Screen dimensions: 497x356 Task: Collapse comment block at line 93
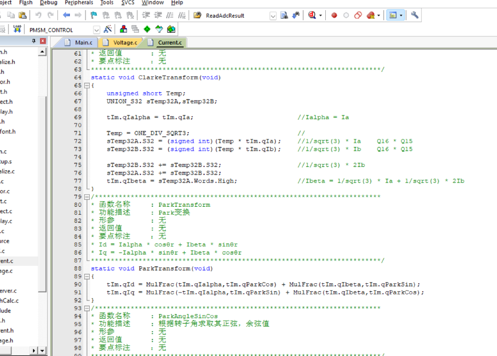87,308
